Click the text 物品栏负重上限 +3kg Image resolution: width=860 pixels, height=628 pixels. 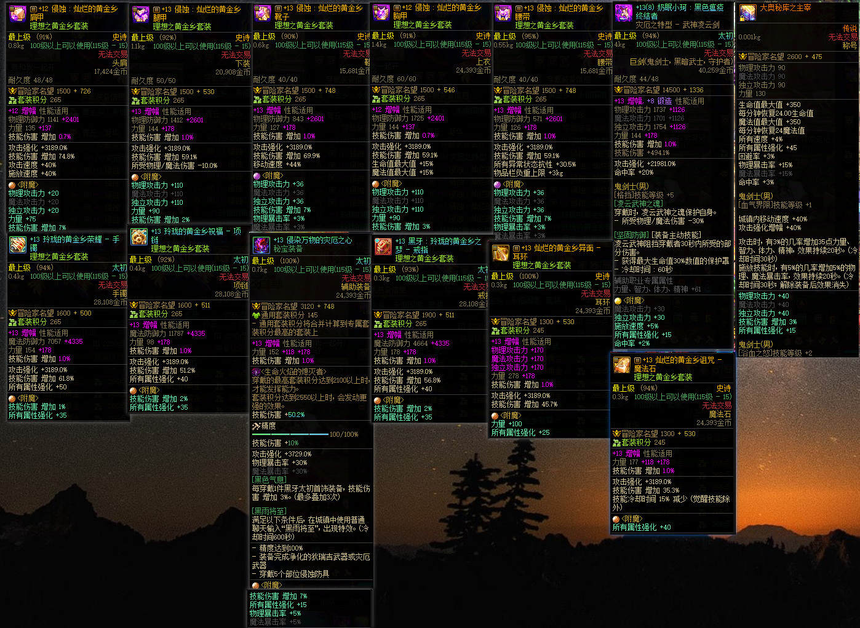[528, 173]
